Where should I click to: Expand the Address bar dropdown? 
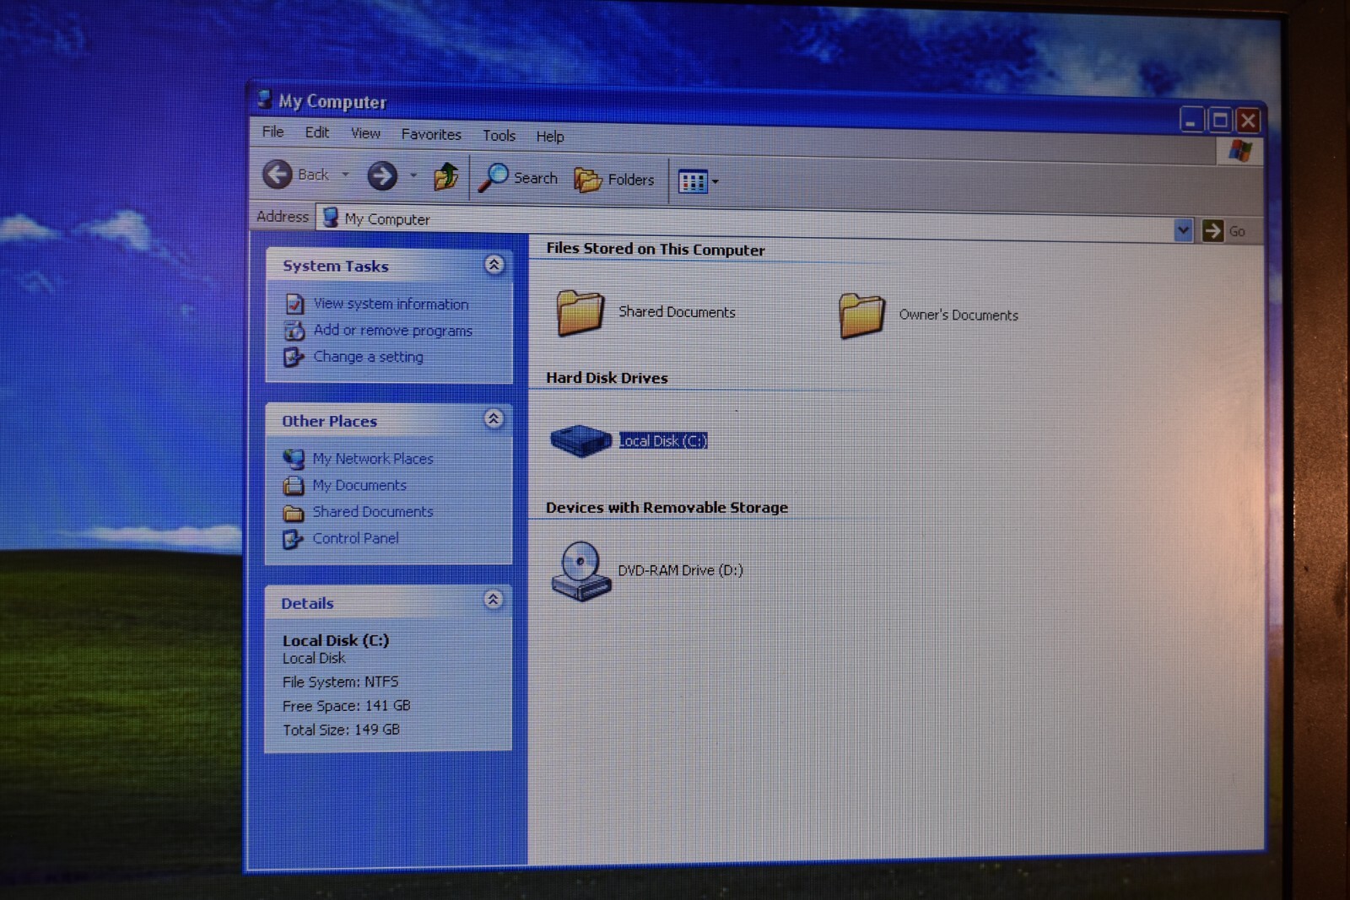tap(1183, 229)
